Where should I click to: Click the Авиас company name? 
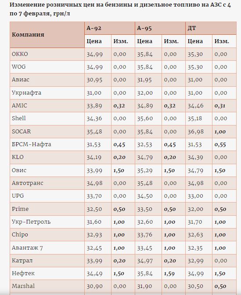click(21, 80)
